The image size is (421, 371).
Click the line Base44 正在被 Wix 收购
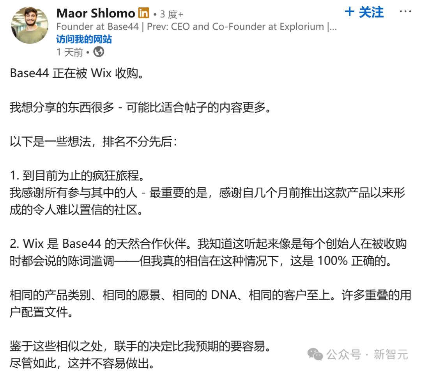pos(77,73)
